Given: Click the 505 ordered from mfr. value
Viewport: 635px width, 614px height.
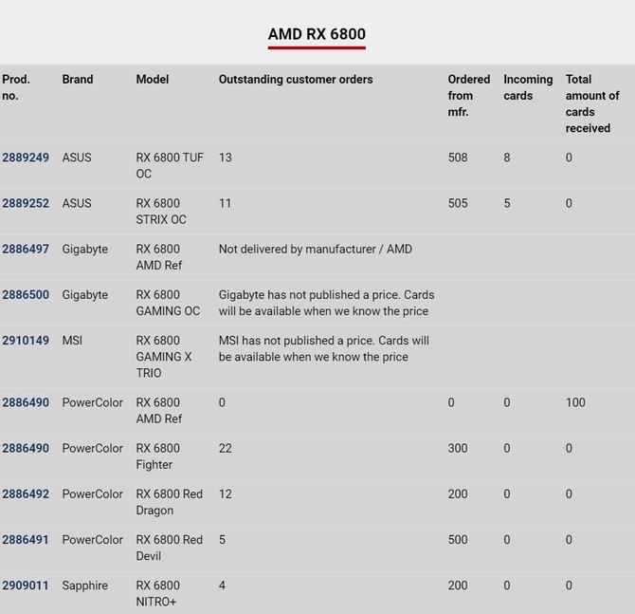Looking at the screenshot, I should 458,203.
